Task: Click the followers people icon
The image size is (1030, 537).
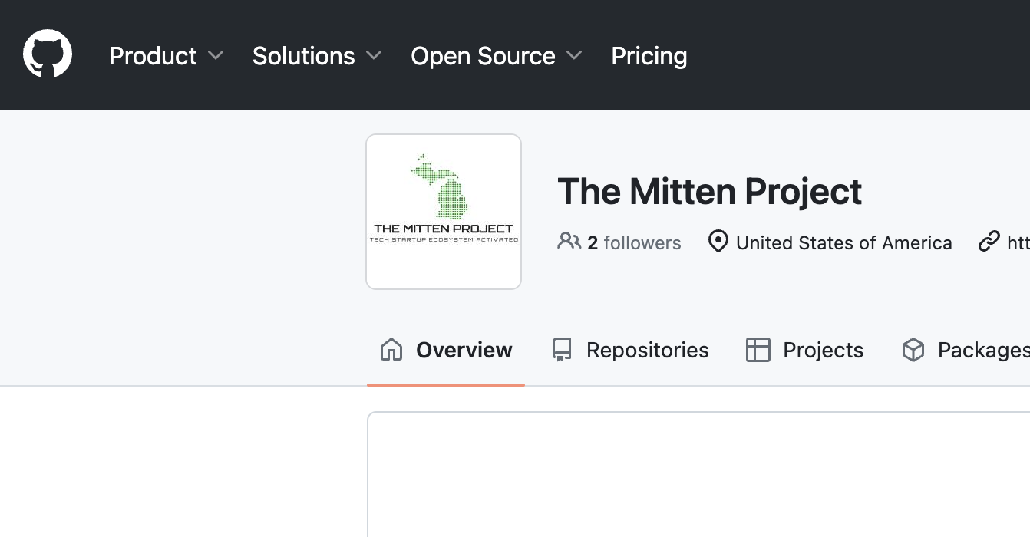Action: [569, 242]
